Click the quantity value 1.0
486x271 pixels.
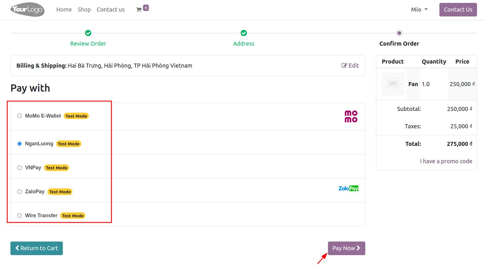tap(426, 84)
